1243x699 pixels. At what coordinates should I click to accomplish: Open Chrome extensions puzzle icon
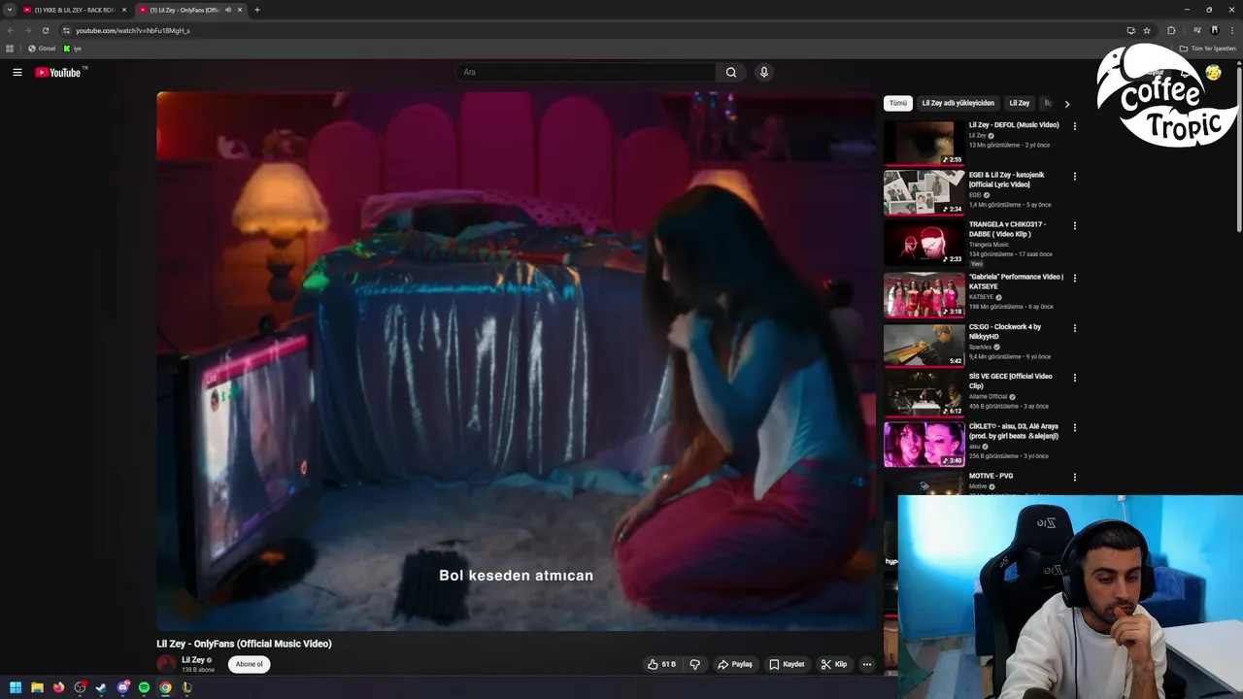pyautogui.click(x=1171, y=30)
